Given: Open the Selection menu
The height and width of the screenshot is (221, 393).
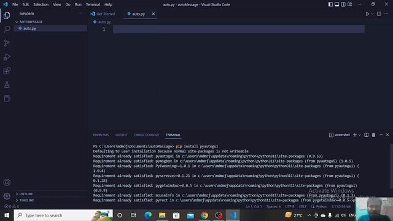Looking at the screenshot, I should pos(41,4).
